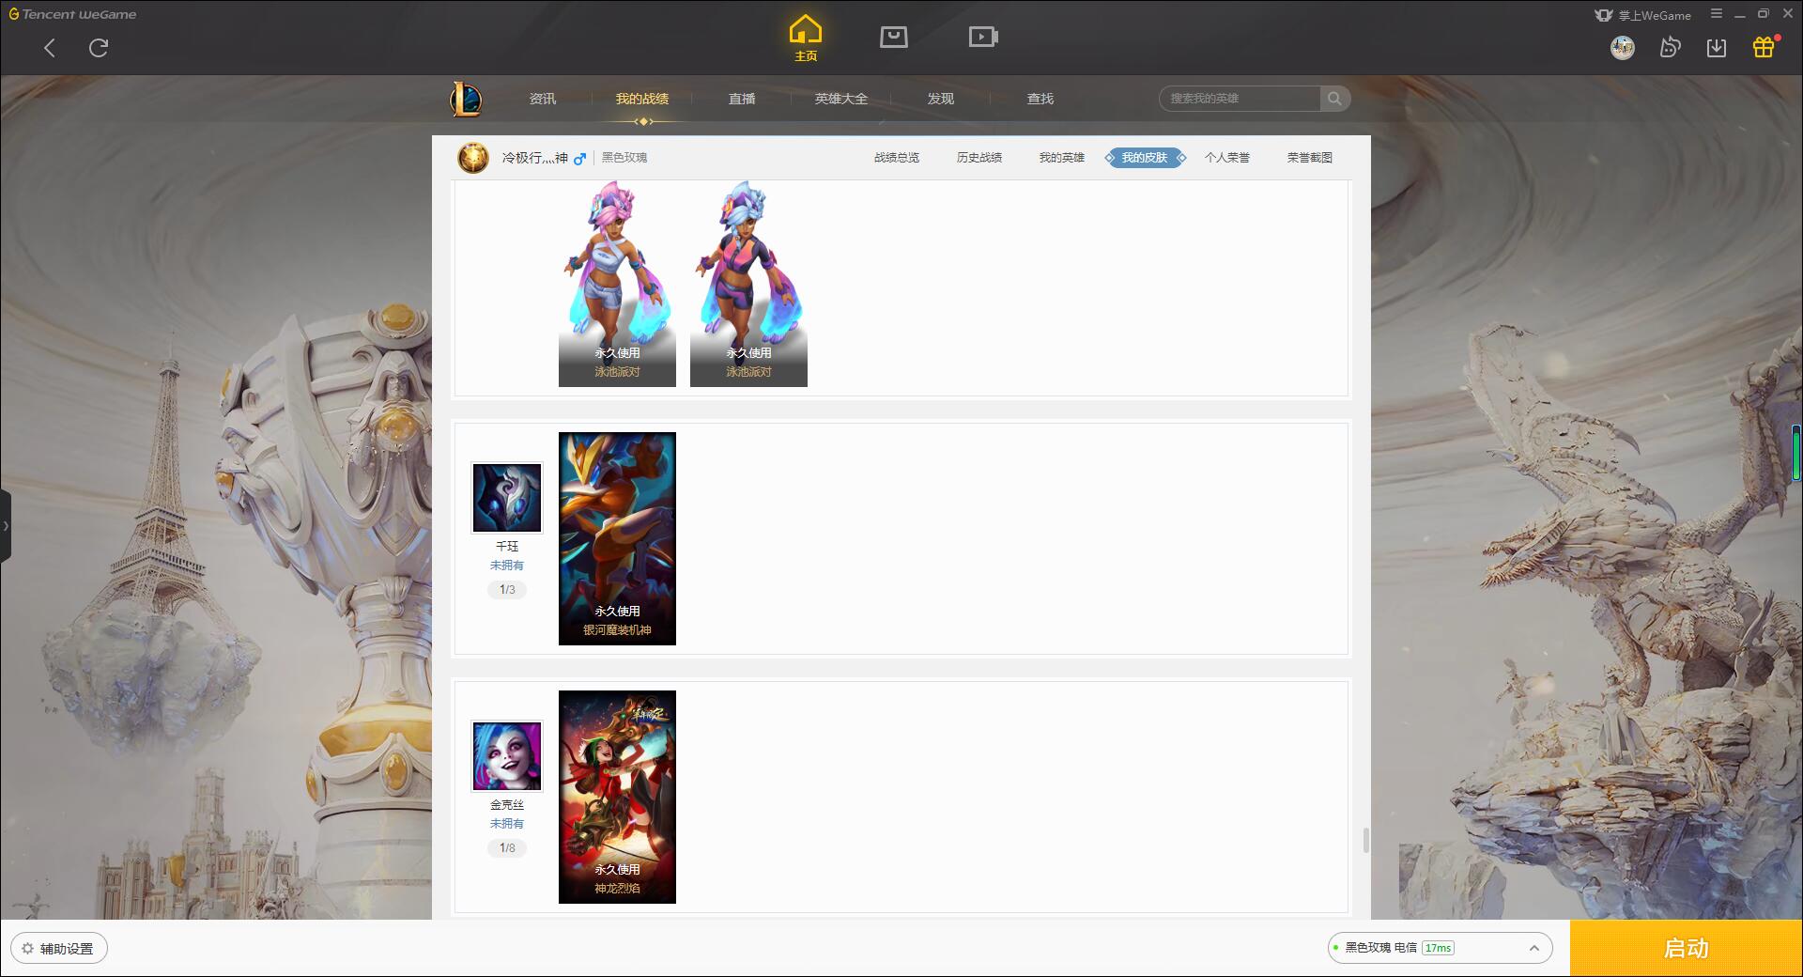The image size is (1803, 977).
Task: Open the 英雄大全 tab
Action: point(841,99)
